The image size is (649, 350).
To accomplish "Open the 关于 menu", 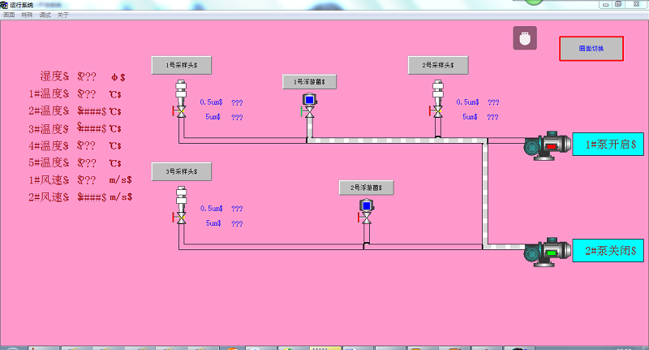I will click(x=62, y=15).
